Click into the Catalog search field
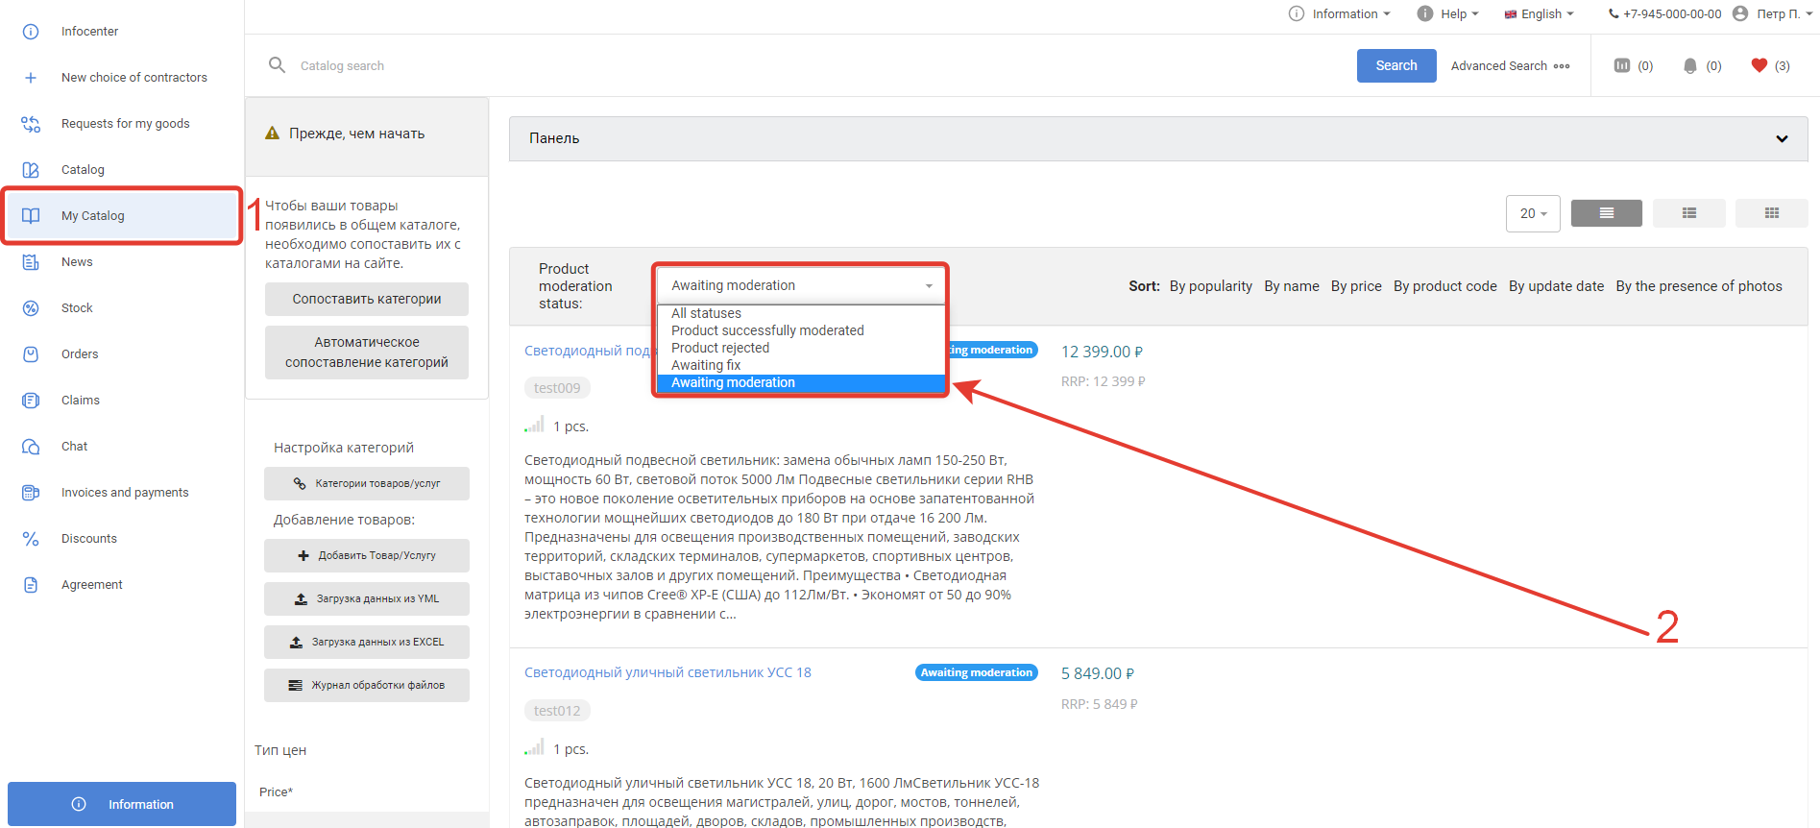 point(672,65)
